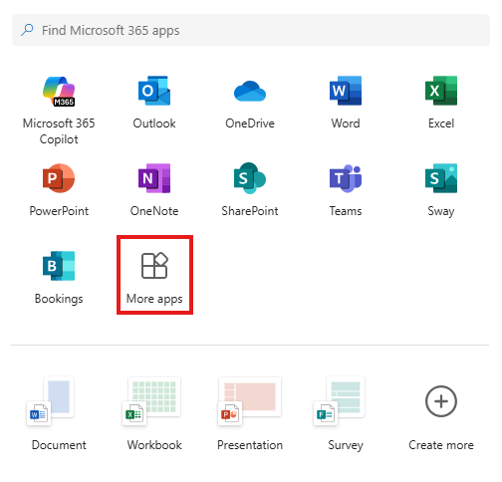Open Microsoft 365 Copilot app
The image size is (502, 482).
[x=59, y=92]
